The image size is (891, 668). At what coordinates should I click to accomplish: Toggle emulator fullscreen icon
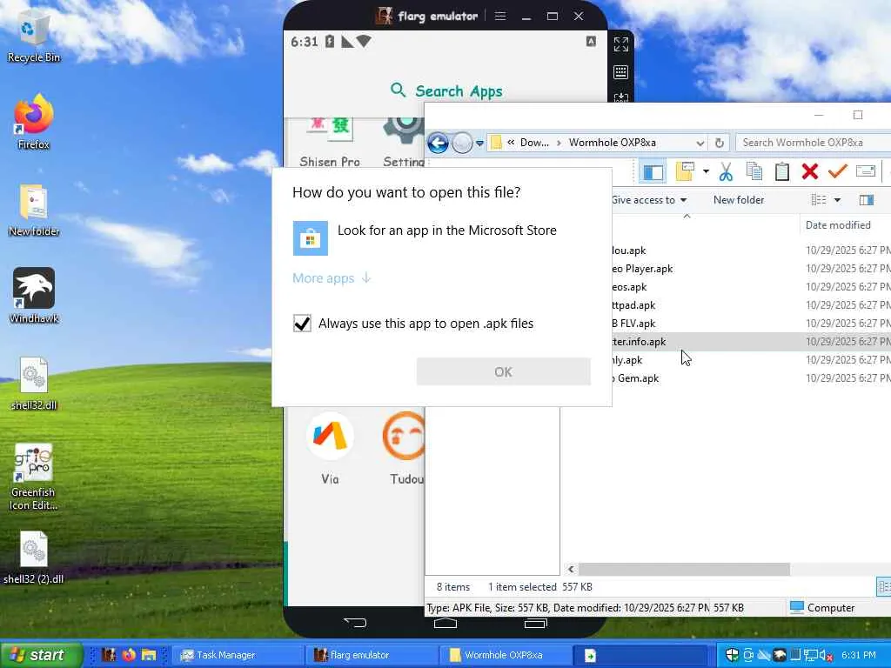tap(621, 44)
